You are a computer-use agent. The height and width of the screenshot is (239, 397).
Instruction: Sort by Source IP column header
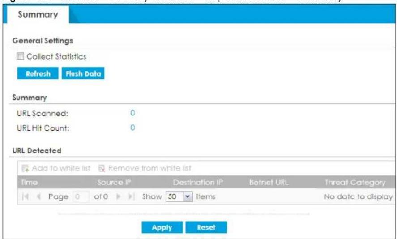coord(114,183)
